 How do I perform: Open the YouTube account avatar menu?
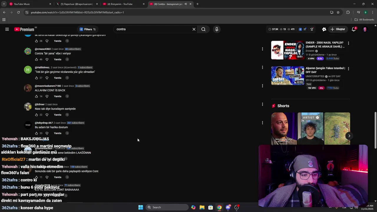[365, 29]
